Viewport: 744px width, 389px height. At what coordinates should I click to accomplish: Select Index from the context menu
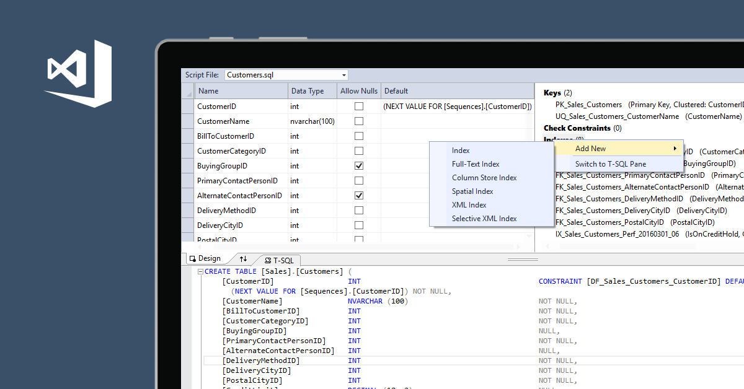pyautogui.click(x=461, y=150)
